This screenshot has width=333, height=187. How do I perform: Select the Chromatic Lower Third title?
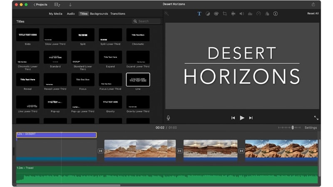click(x=27, y=57)
